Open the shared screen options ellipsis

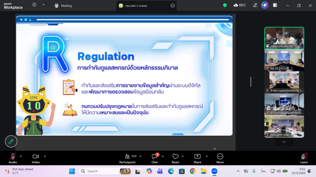point(172,6)
